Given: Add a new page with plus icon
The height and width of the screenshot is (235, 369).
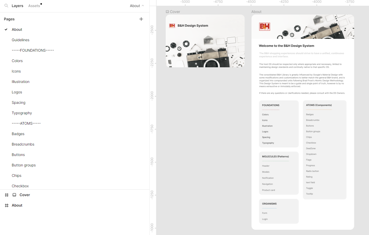Looking at the screenshot, I should tap(141, 19).
